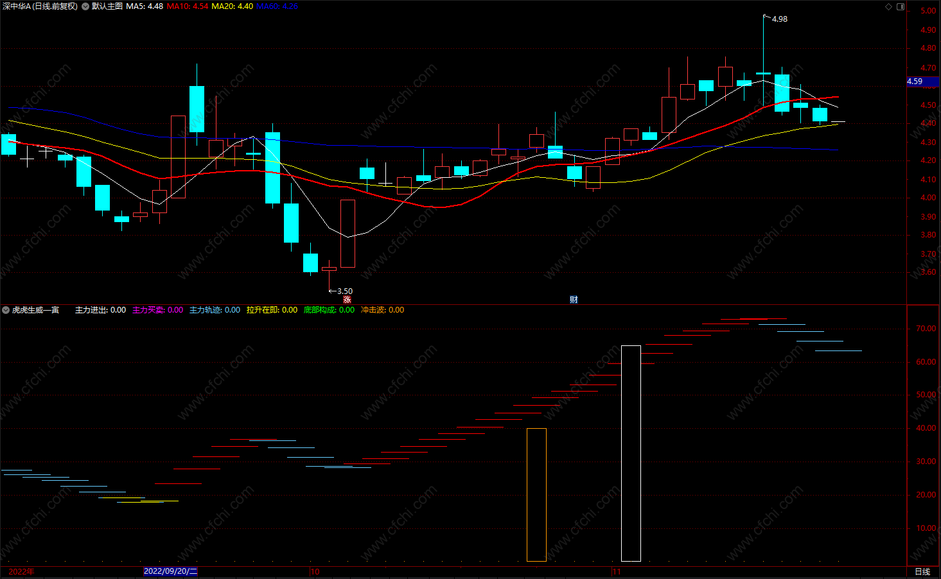Click the 5.00 price axis label
The width and height of the screenshot is (941, 579).
pos(928,11)
